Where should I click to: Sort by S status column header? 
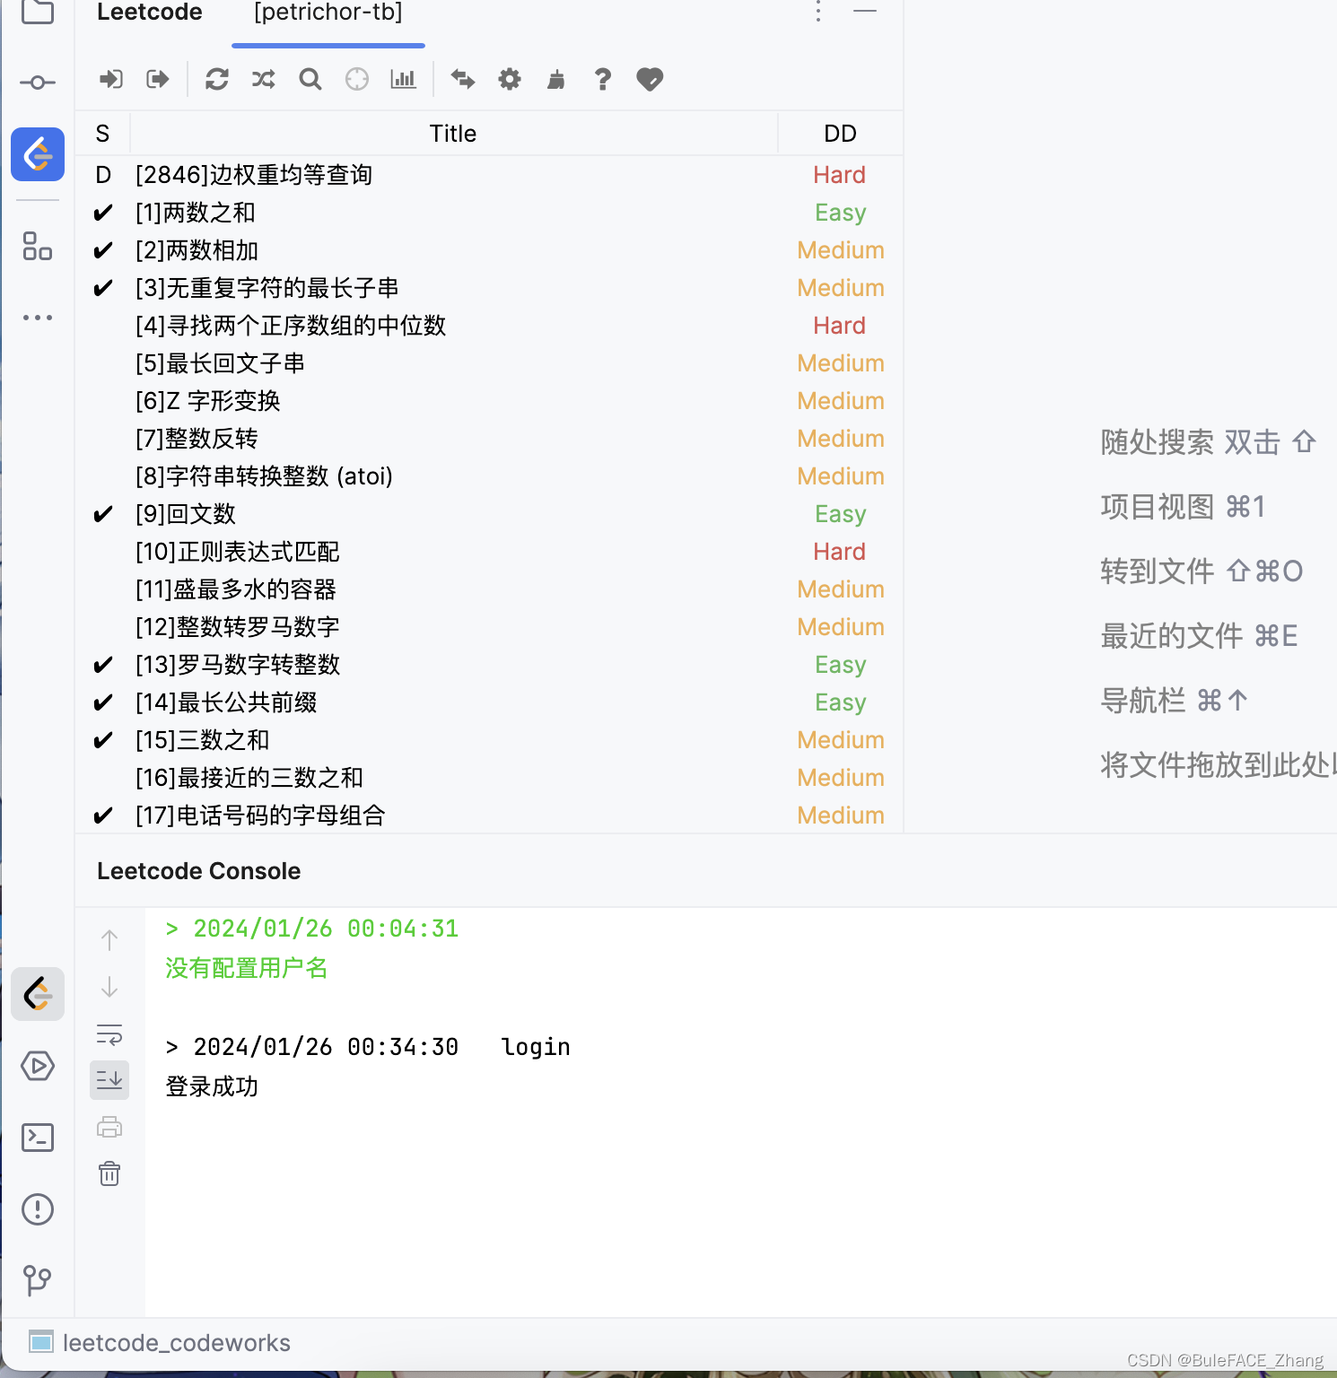pyautogui.click(x=102, y=134)
